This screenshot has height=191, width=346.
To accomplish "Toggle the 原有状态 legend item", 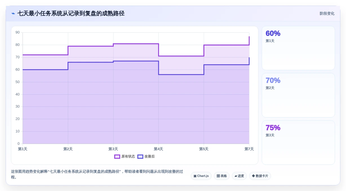I will click(125, 156).
